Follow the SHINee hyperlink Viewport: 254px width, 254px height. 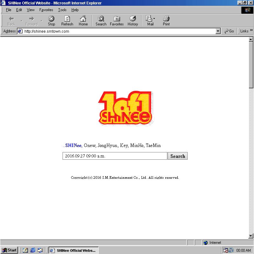(73, 145)
